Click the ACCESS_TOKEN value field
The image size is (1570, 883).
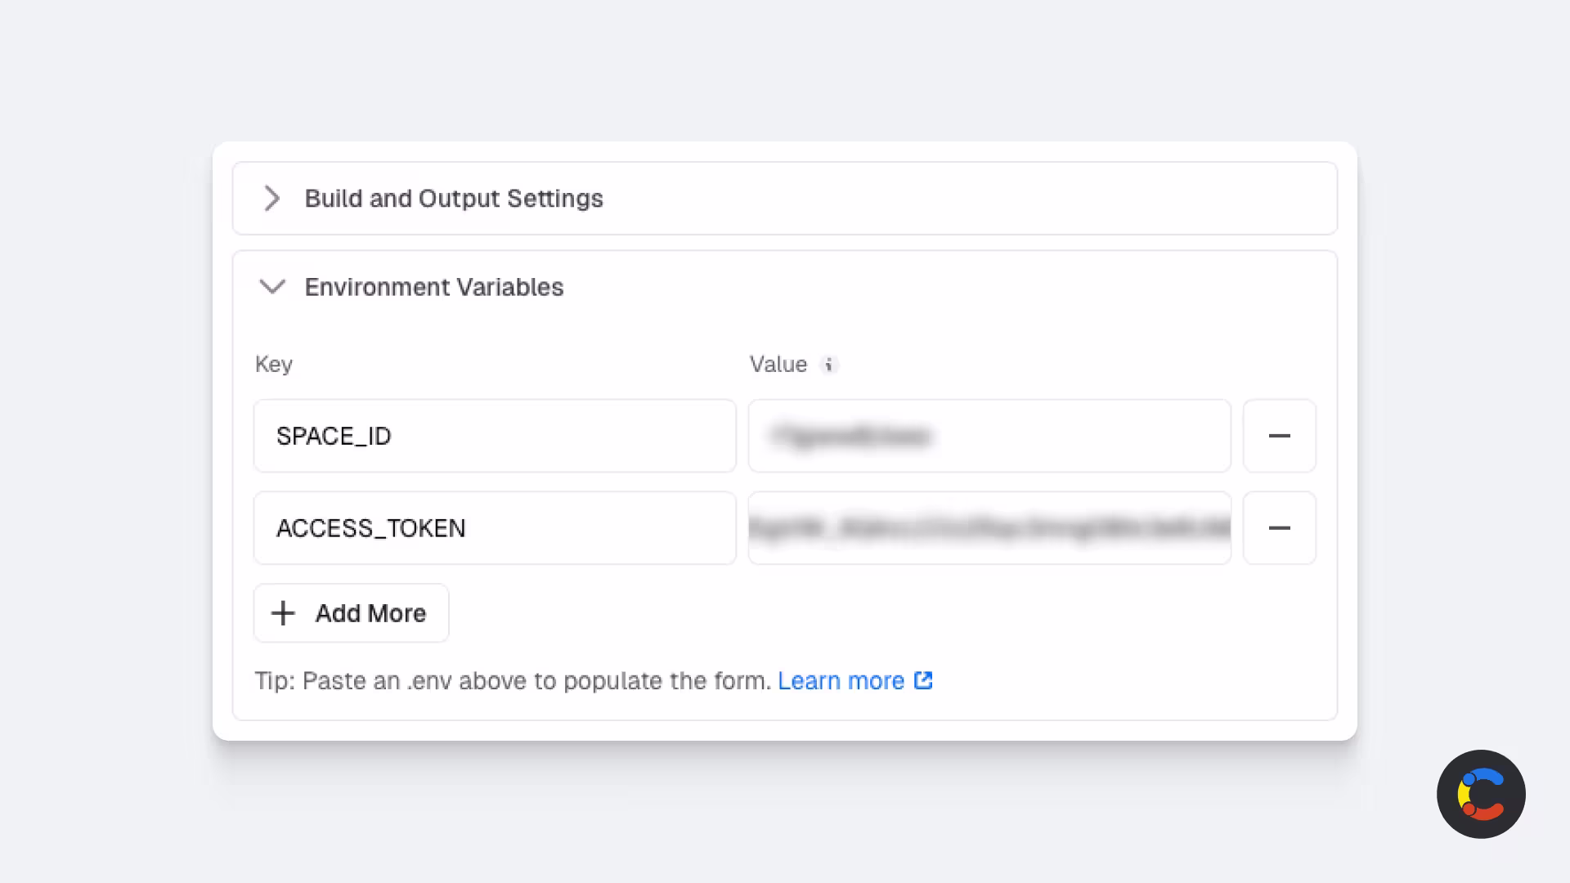pos(989,528)
